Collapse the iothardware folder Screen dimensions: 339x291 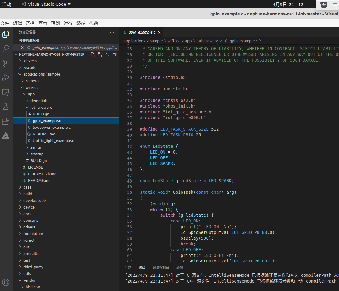click(66, 108)
